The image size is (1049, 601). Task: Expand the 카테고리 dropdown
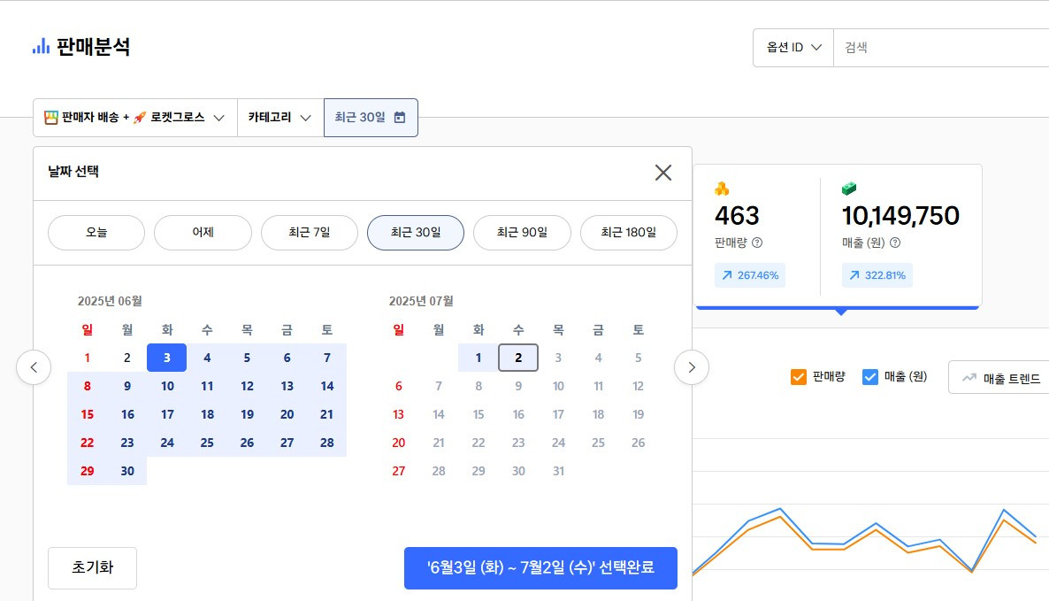[x=280, y=118]
